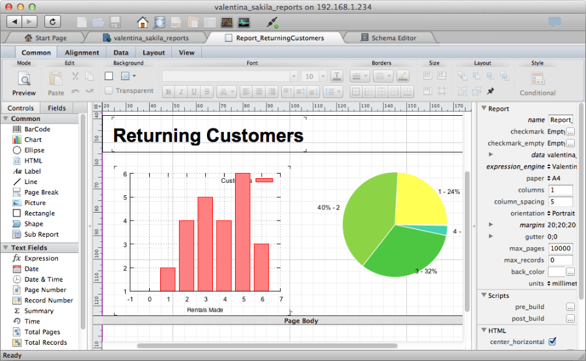The image size is (586, 361).
Task: Uncheck the center_horizontal checkbox
Action: pyautogui.click(x=552, y=341)
